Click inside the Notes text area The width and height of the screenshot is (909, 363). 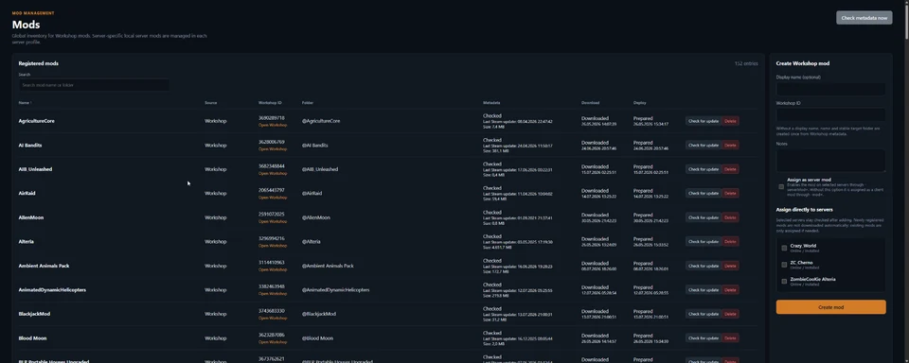pyautogui.click(x=830, y=161)
